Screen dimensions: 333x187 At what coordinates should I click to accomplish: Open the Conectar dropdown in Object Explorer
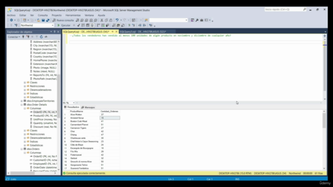(14, 37)
